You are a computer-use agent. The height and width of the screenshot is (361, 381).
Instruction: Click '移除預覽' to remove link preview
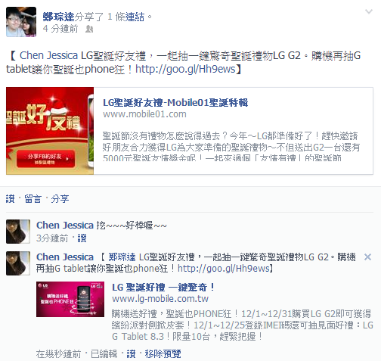click(163, 354)
